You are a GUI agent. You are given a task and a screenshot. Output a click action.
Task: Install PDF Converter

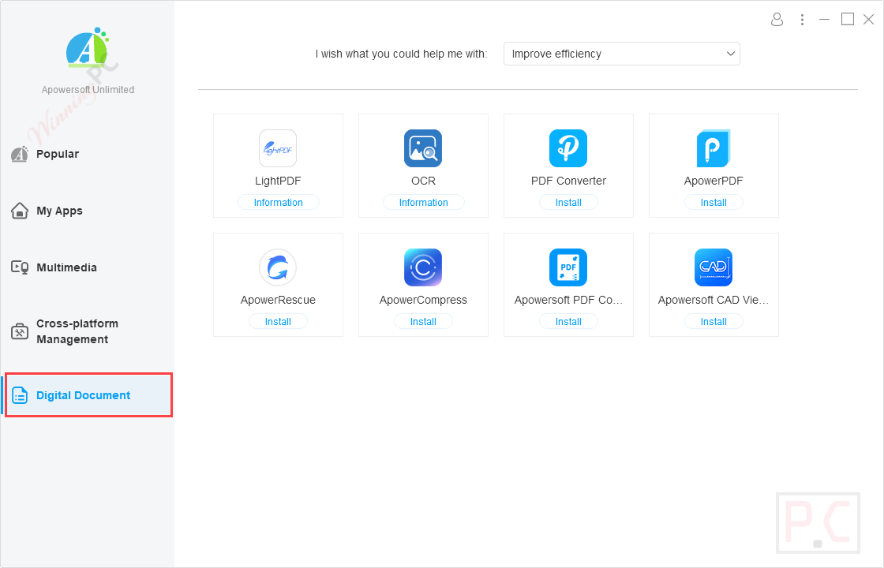[568, 203]
